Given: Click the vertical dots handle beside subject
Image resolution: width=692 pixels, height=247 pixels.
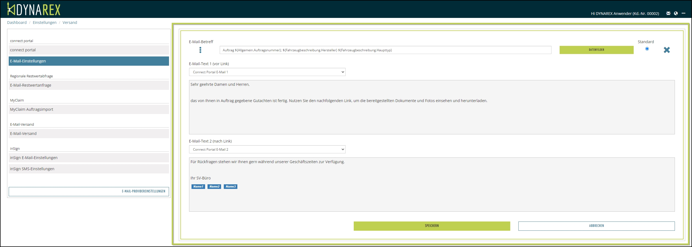Looking at the screenshot, I should coord(200,50).
